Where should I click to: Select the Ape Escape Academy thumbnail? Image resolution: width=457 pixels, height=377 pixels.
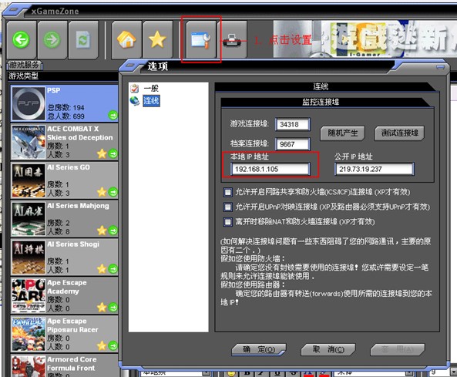29,296
